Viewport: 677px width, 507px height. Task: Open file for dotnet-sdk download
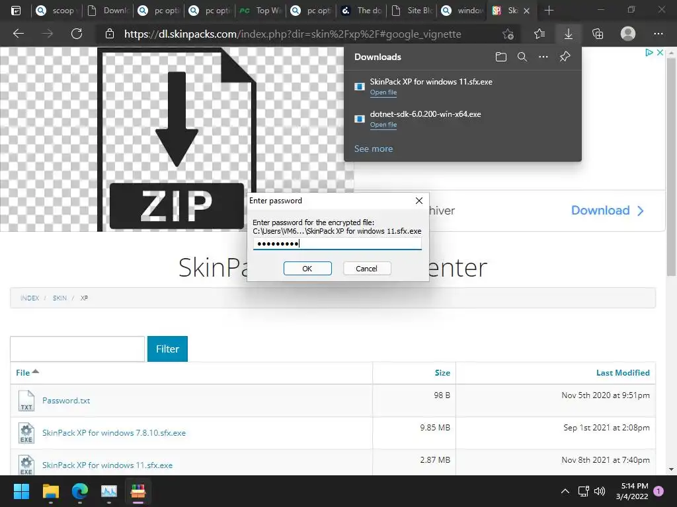pos(383,125)
